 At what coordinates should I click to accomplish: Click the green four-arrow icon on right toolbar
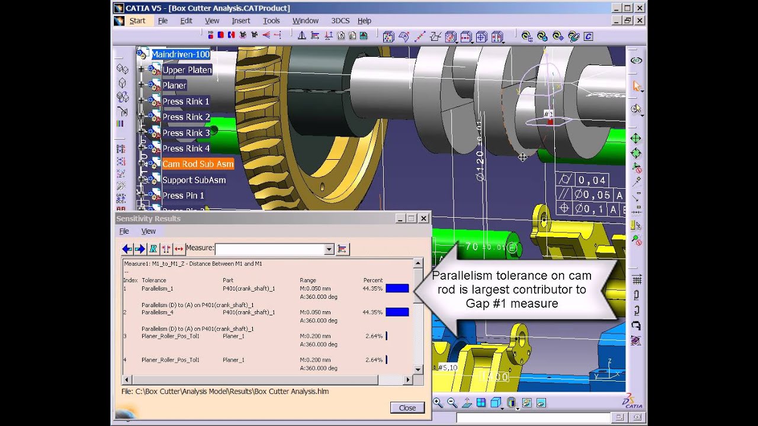635,138
